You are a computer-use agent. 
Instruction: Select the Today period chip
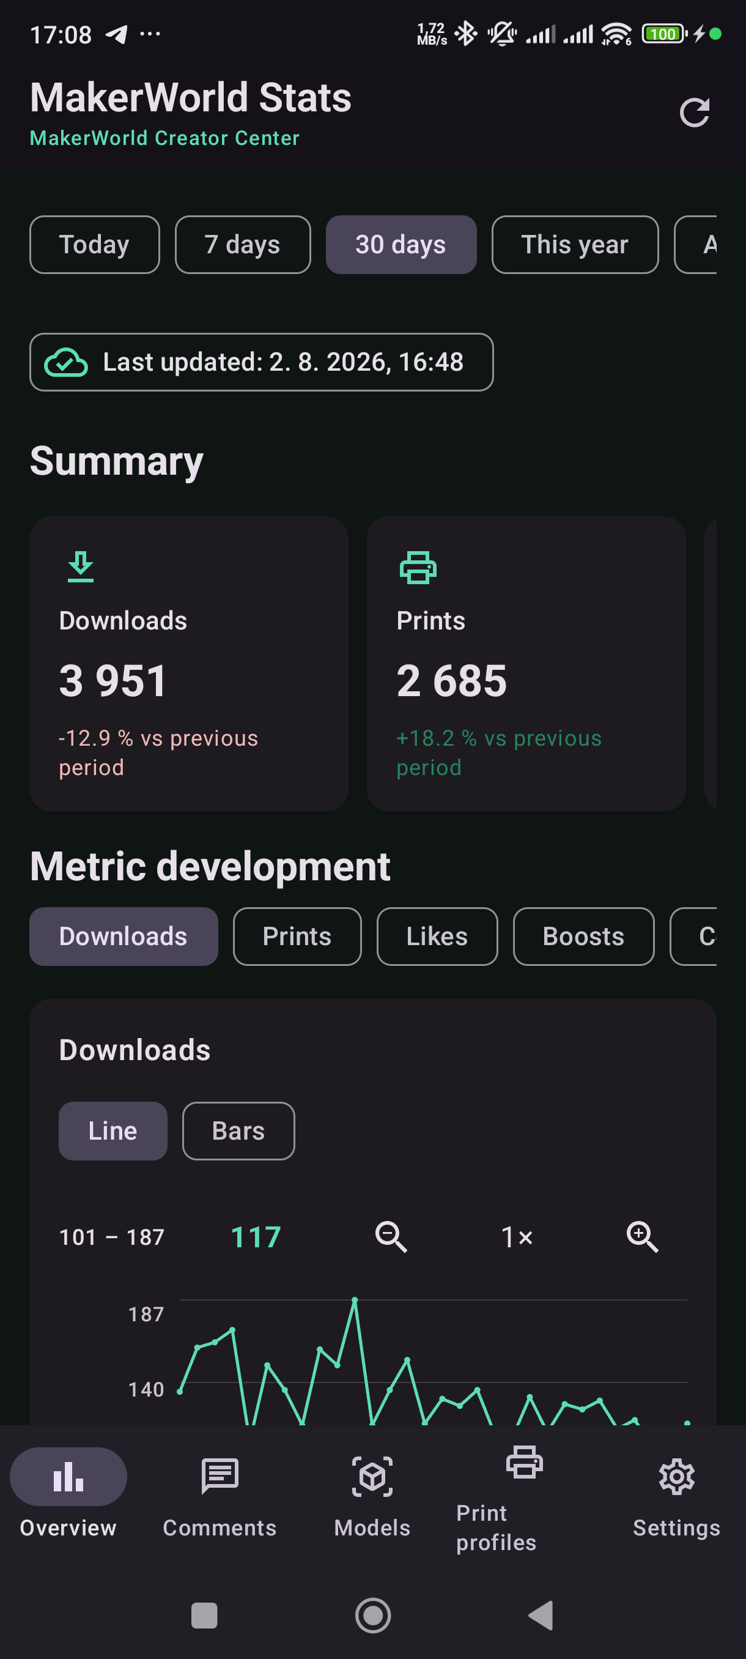click(x=95, y=245)
